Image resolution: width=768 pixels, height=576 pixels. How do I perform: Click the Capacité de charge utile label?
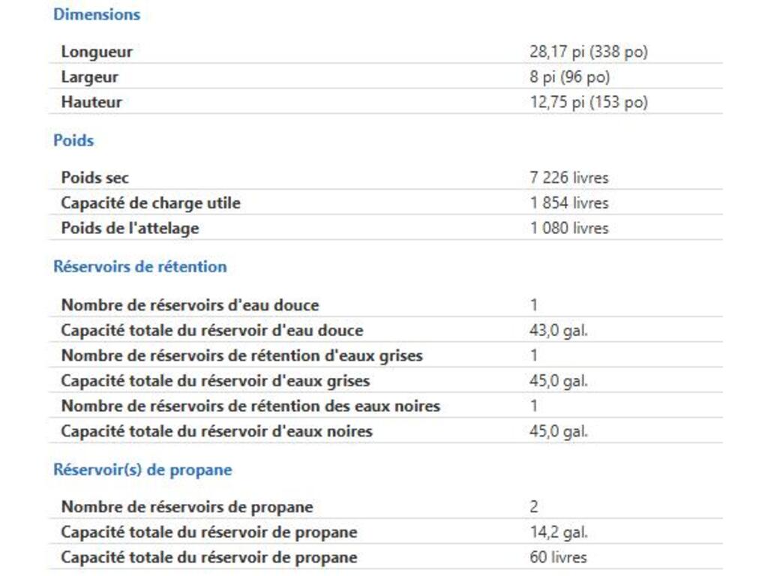[151, 202]
